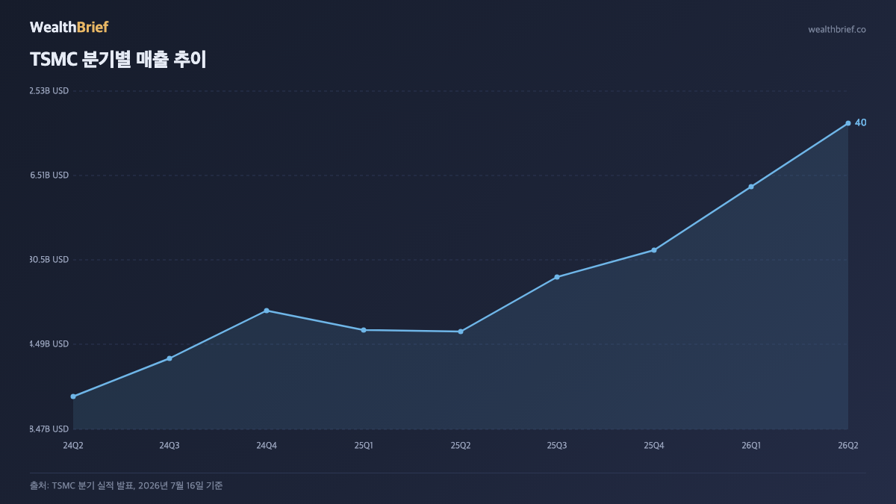Image resolution: width=896 pixels, height=504 pixels.
Task: Click the 26Q2 final data point
Action: pyautogui.click(x=848, y=123)
